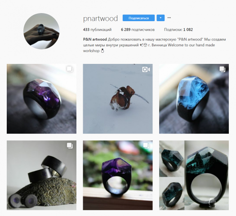
Task: Click carousel icon on blue ring post
Action: coord(223,69)
